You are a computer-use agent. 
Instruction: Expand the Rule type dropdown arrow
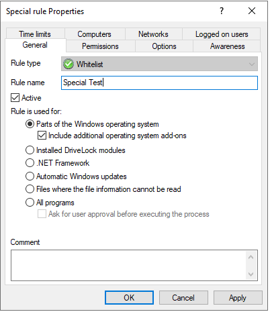(x=252, y=64)
